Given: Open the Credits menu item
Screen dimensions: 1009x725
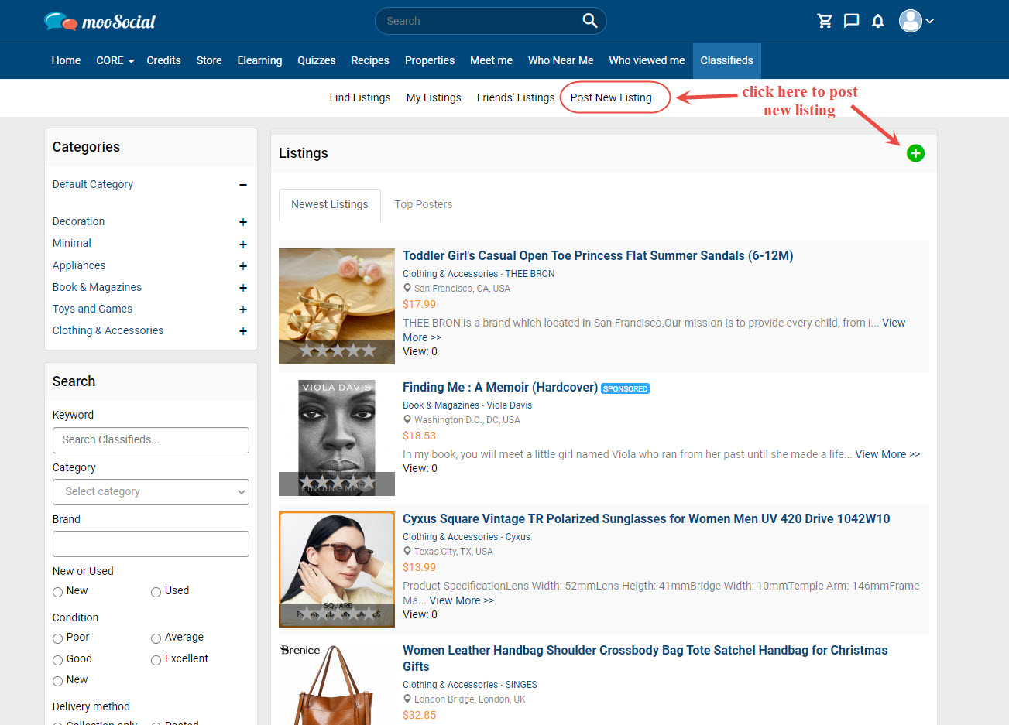Looking at the screenshot, I should (163, 60).
